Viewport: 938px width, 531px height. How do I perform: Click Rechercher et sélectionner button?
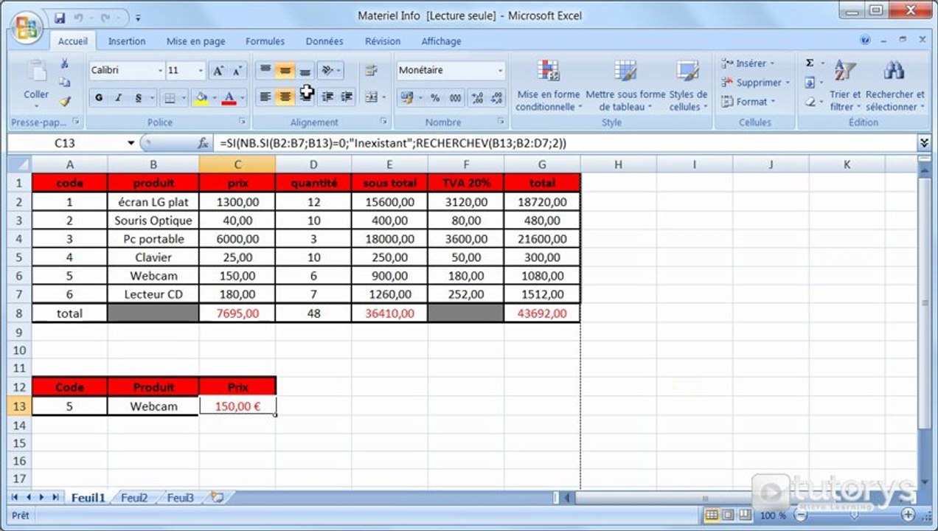894,85
